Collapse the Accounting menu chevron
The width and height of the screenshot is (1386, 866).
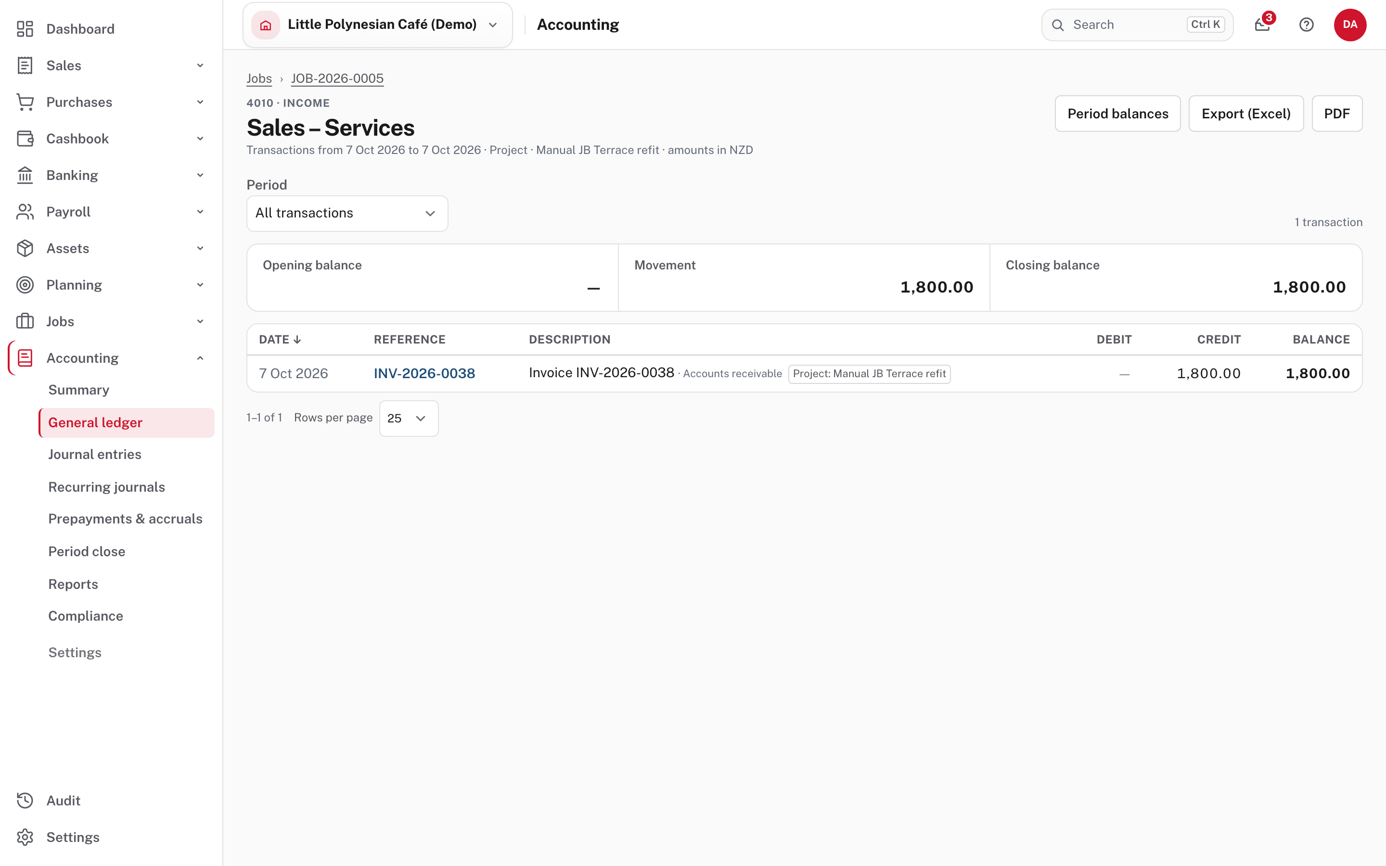pos(200,358)
